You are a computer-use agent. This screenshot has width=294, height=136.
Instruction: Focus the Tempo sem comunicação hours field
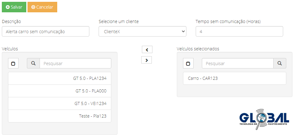point(239,31)
